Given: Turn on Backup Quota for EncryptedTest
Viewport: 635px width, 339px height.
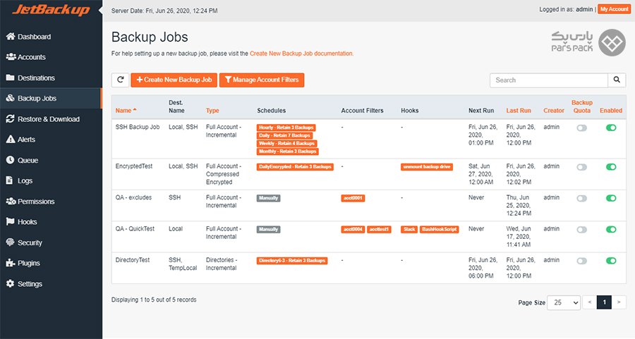Looking at the screenshot, I should [581, 167].
